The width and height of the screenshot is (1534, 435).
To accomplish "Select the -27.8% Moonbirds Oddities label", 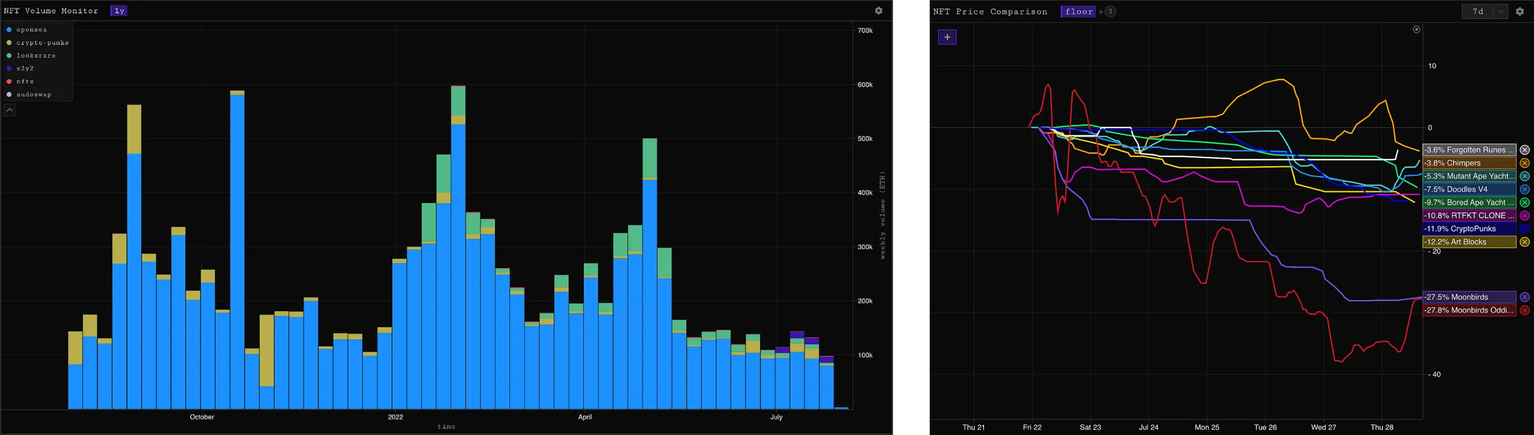I will click(1469, 310).
